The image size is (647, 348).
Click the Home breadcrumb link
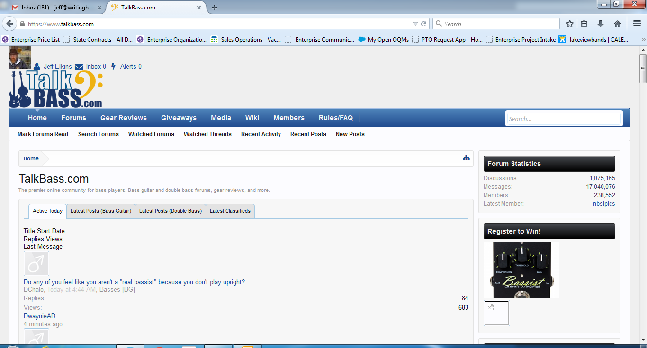tap(31, 159)
